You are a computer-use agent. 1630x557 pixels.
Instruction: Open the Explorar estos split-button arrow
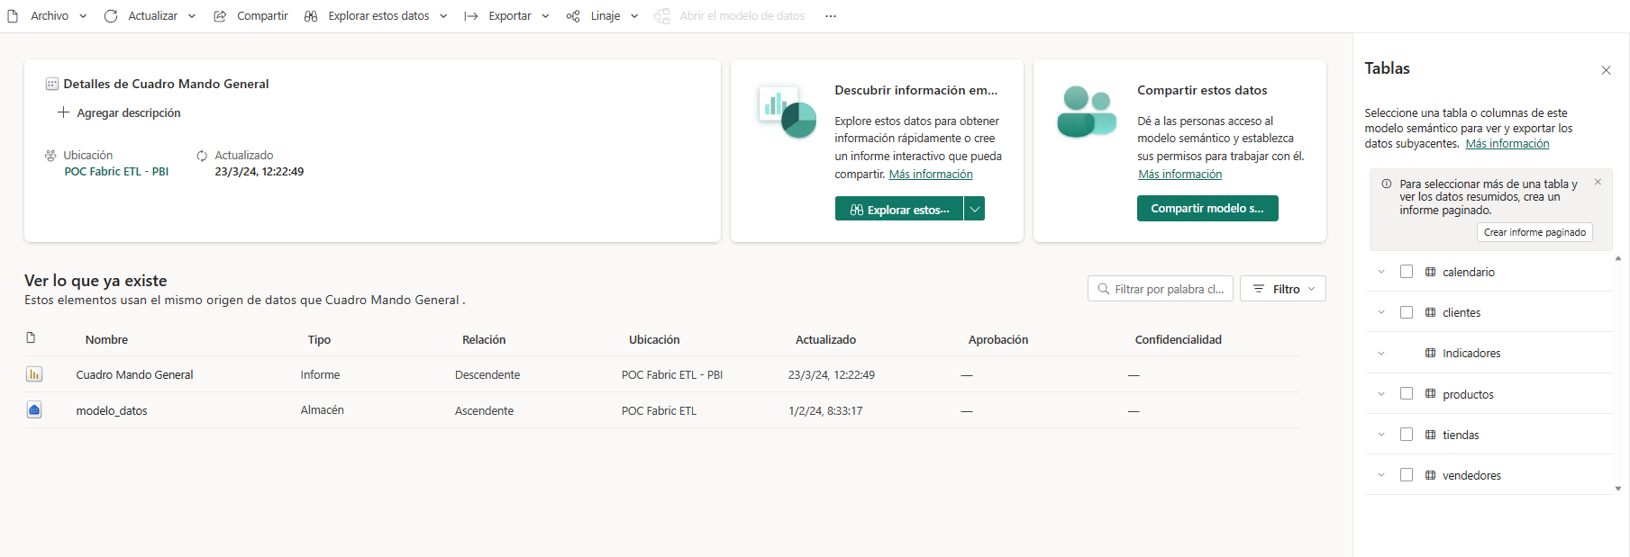[x=974, y=209]
